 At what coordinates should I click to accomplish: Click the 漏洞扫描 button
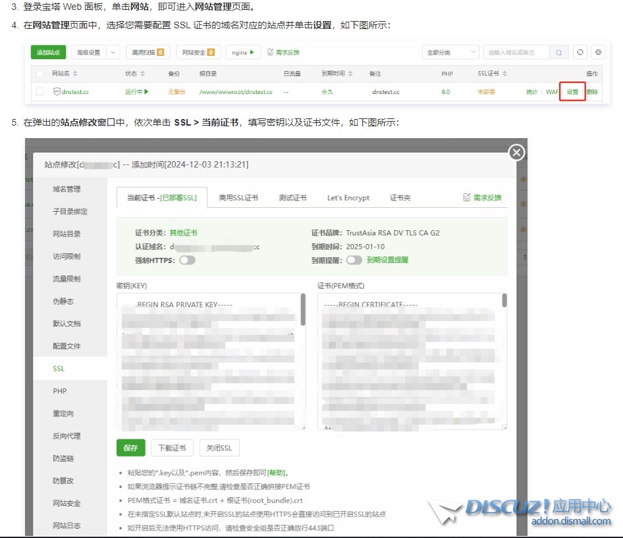click(148, 53)
